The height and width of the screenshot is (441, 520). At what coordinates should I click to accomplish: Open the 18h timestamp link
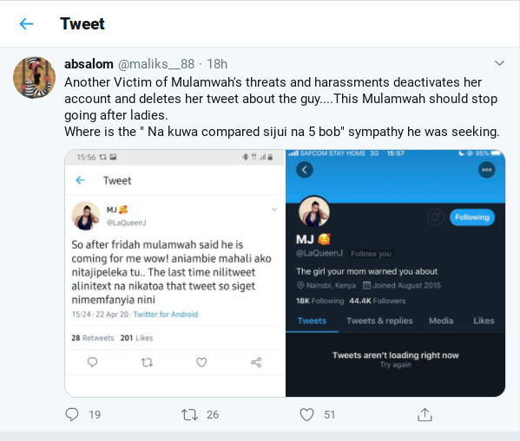(217, 64)
